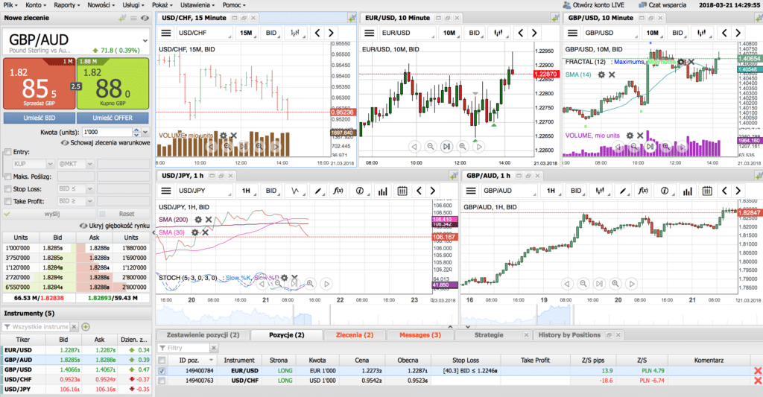
Task: Expand the GBP/AUD instrument selector dropdown
Action: (x=145, y=41)
